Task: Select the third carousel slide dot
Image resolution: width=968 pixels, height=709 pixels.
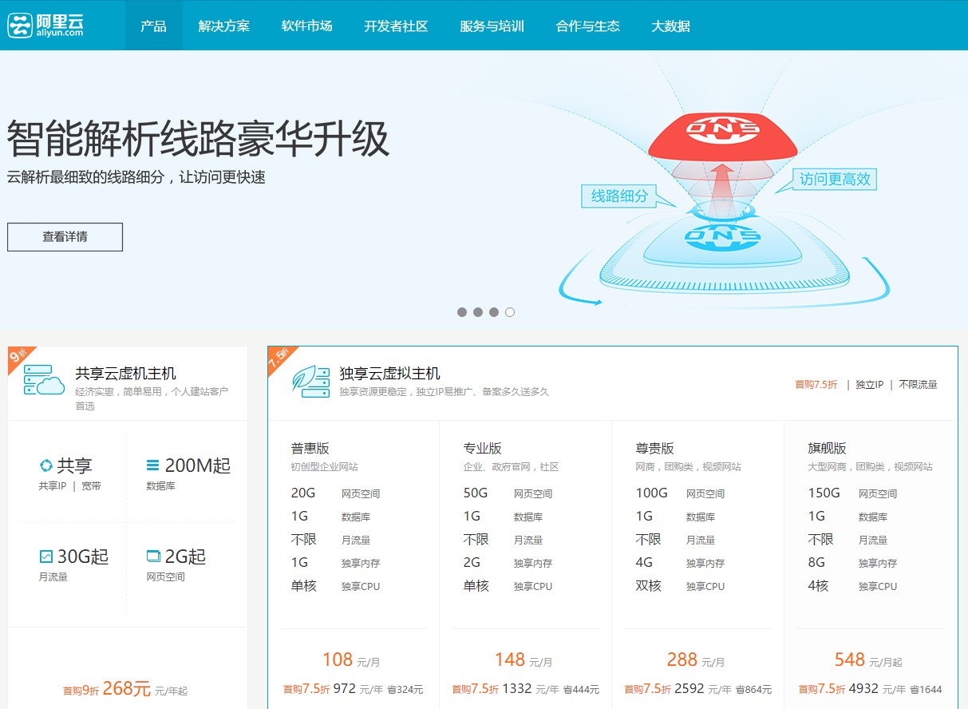Action: [x=494, y=312]
